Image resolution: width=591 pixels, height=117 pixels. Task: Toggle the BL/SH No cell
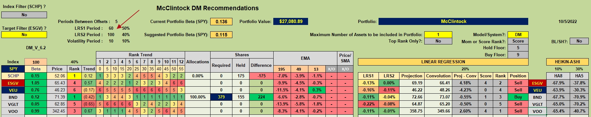579,41
